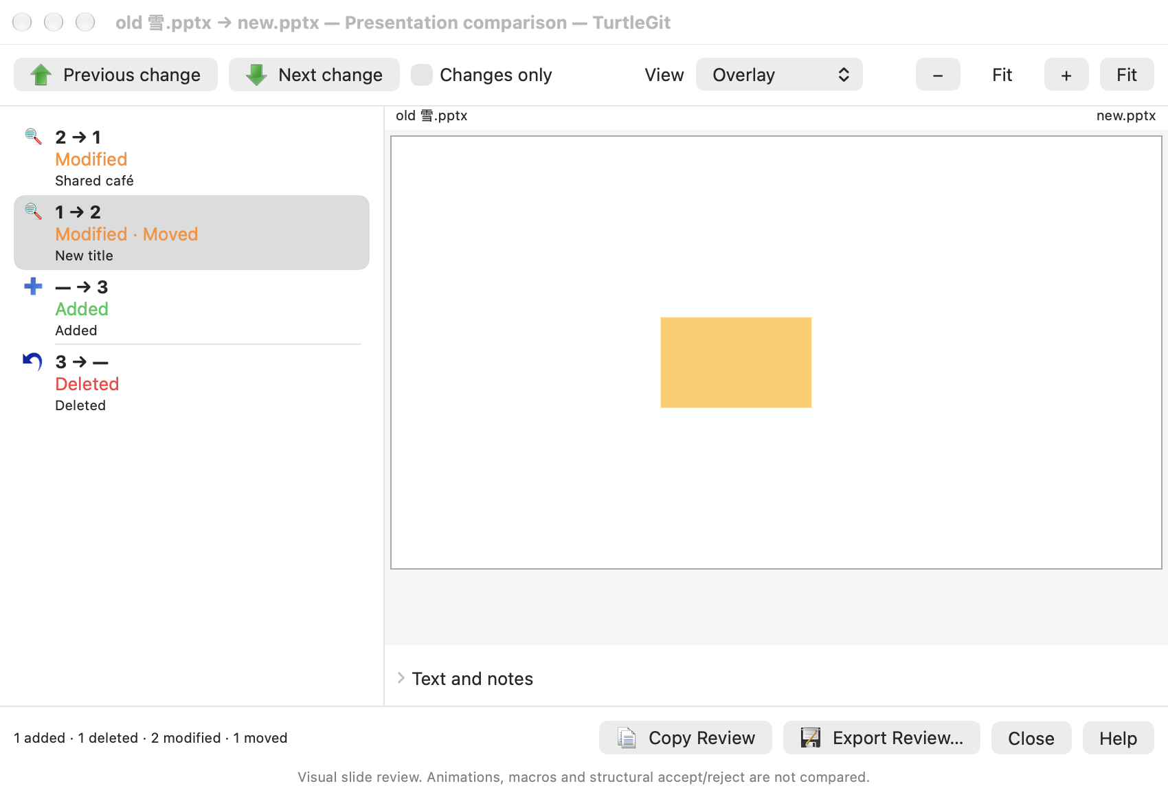Click the 'new.pptx' file label
This screenshot has height=797, width=1168.
(1126, 115)
